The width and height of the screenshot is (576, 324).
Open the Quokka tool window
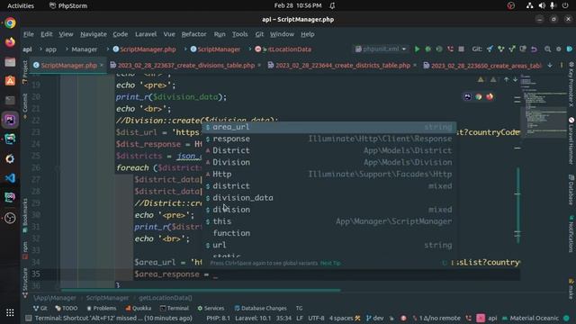(138, 308)
